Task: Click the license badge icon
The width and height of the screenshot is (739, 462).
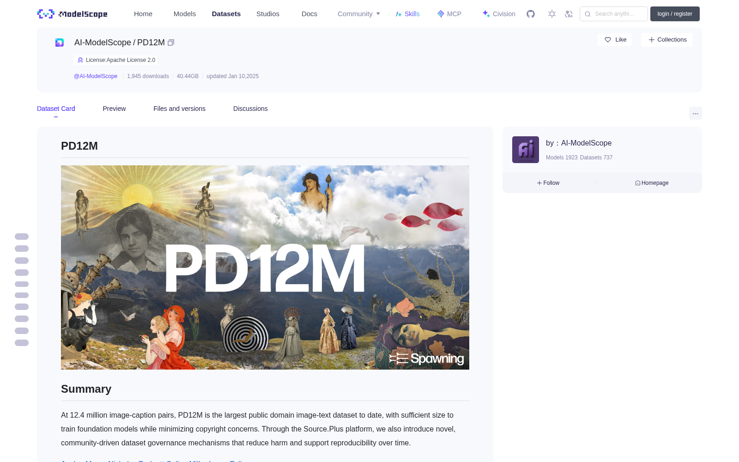Action: (x=80, y=60)
